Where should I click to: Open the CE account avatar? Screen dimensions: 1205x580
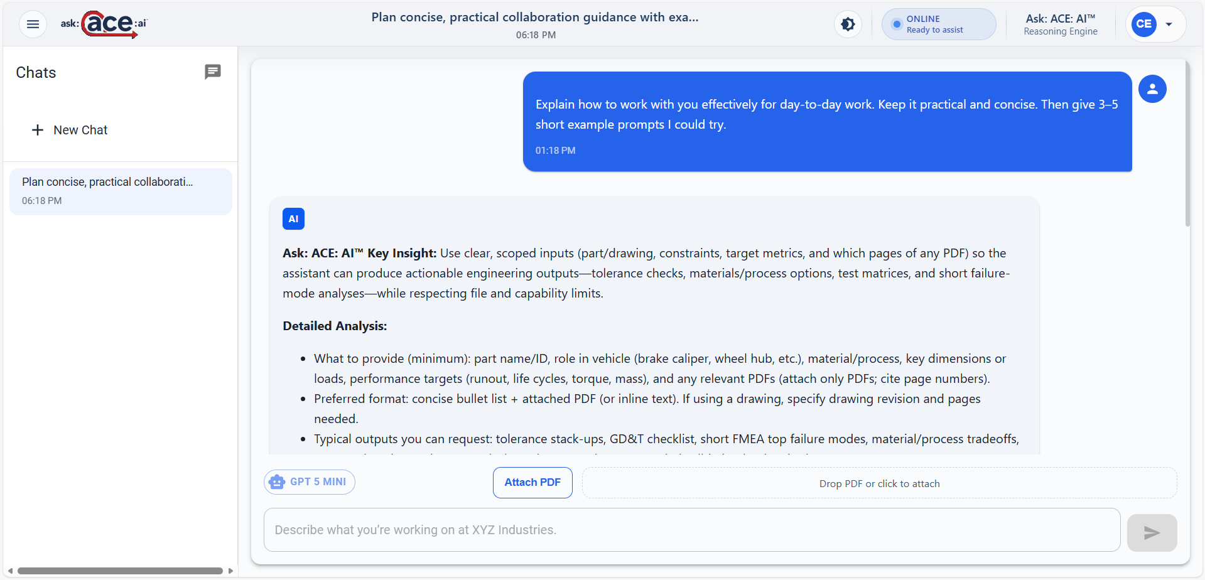tap(1143, 24)
